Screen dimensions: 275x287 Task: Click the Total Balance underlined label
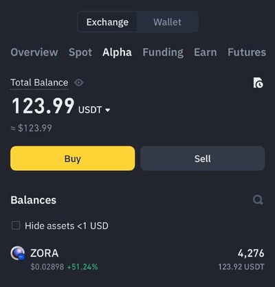[x=39, y=82]
